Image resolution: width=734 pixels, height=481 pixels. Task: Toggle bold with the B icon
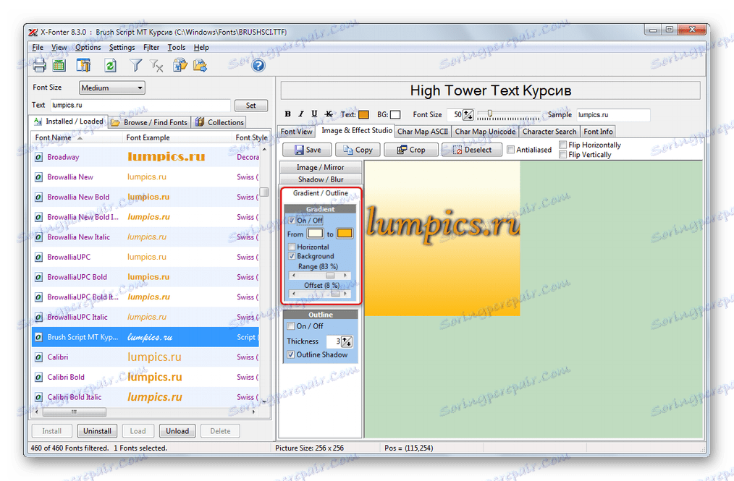pyautogui.click(x=287, y=114)
